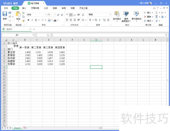Increase font size with the larger A icon

point(58,15)
